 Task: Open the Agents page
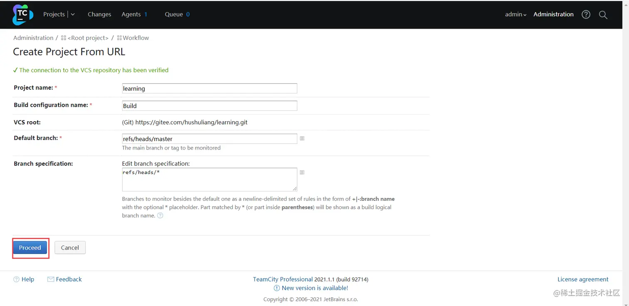click(131, 15)
